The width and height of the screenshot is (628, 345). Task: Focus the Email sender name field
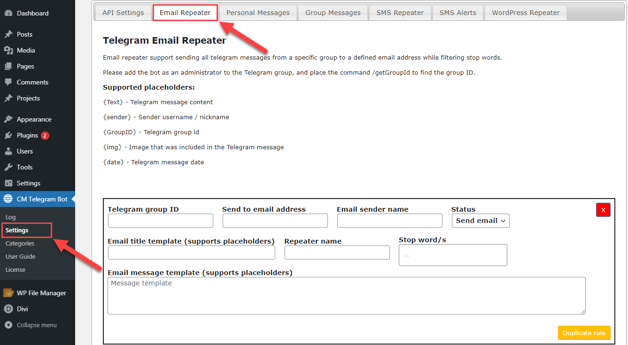point(390,221)
